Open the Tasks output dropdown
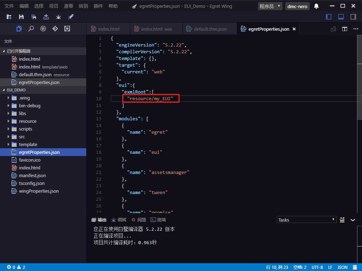Image resolution: width=362 pixels, height=271 pixels. (x=306, y=220)
